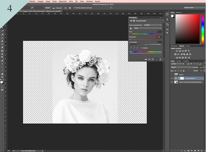Select the History Brush tool
The image size is (206, 152).
(2, 44)
